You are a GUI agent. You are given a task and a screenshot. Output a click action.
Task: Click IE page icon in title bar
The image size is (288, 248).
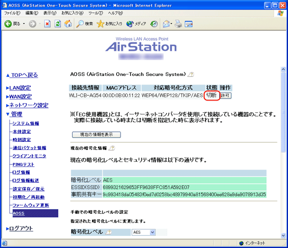tap(4, 5)
